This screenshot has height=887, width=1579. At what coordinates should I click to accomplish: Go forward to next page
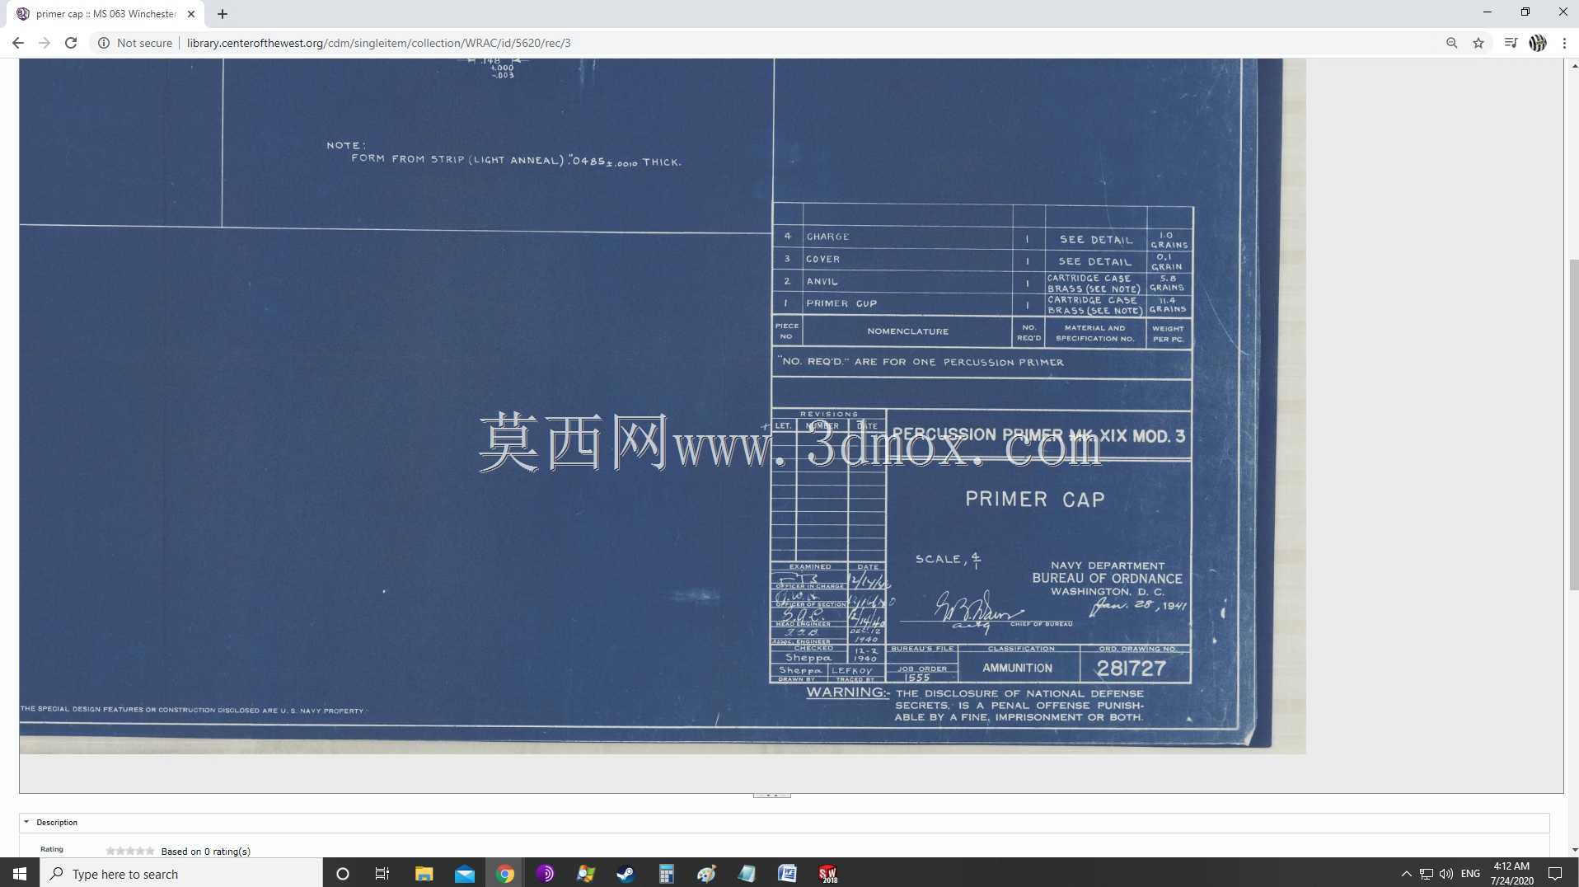click(45, 43)
